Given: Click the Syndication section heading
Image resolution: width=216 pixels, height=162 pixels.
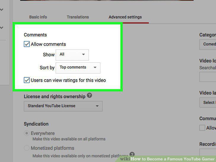Looking at the screenshot, I should (36, 124).
